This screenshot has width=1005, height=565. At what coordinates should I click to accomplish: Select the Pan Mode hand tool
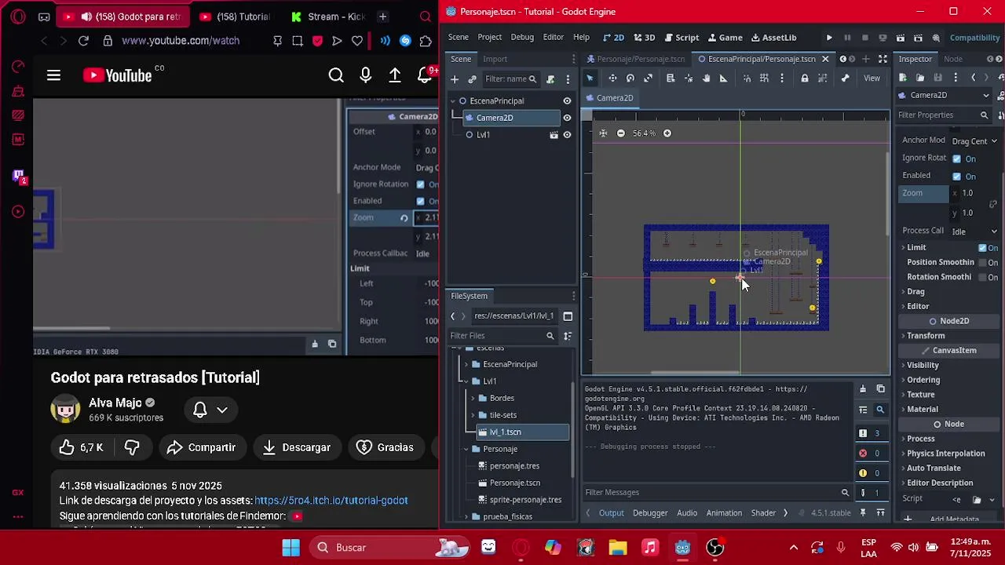tap(706, 78)
